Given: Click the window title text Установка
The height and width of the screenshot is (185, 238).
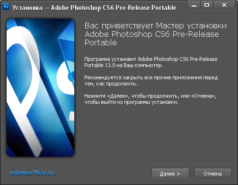Looking at the screenshot, I should coord(27,8).
